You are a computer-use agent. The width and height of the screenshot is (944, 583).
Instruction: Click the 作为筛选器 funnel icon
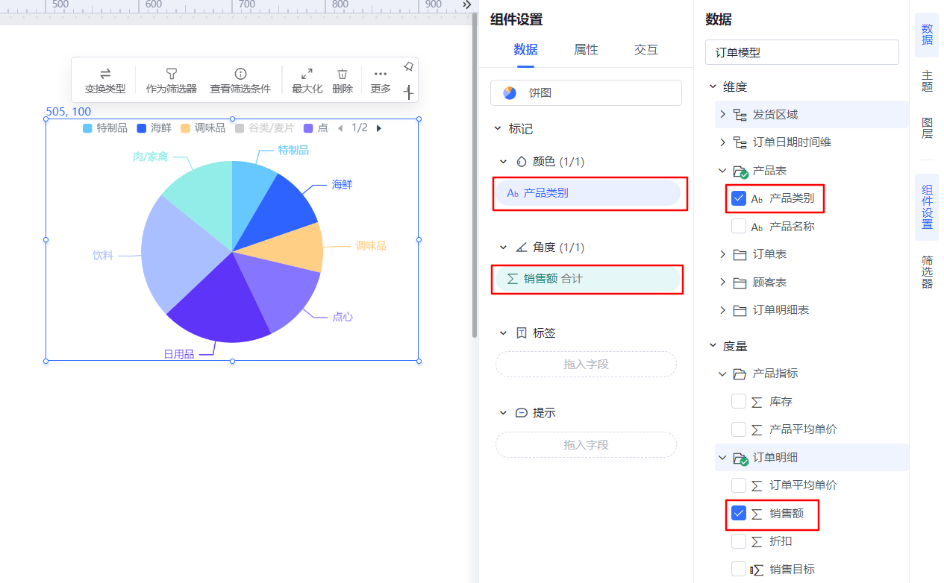tap(172, 74)
